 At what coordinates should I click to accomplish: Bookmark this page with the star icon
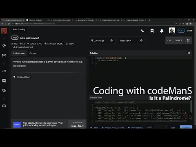(183, 24)
